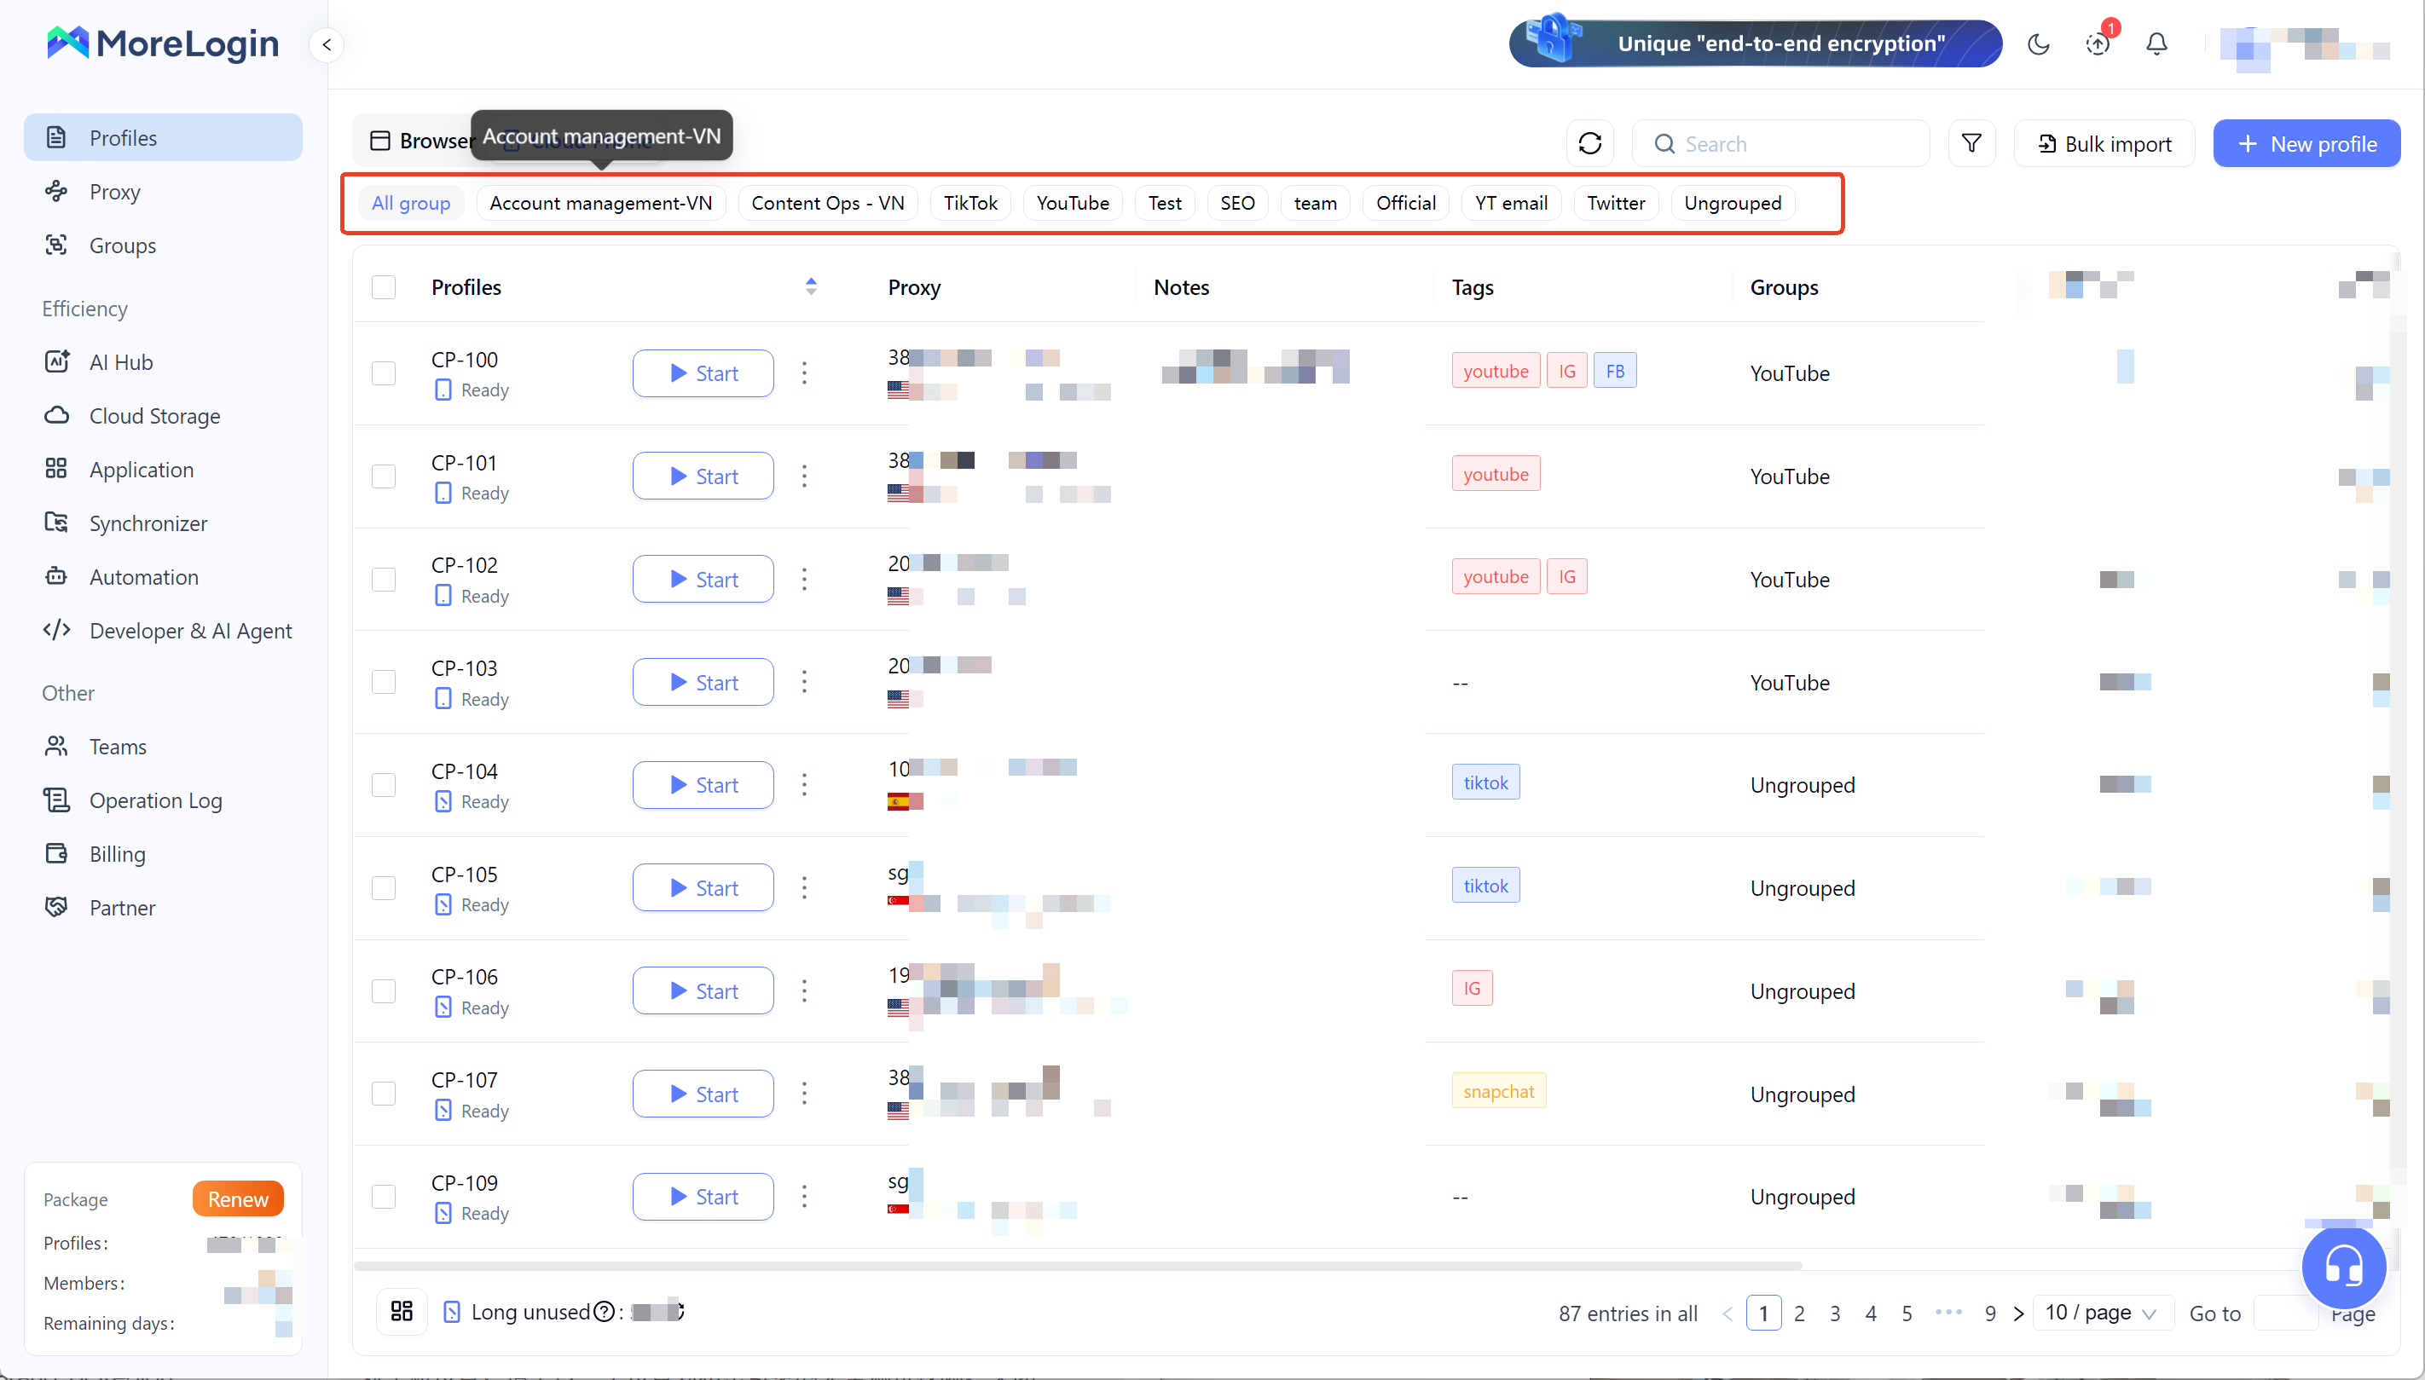The width and height of the screenshot is (2425, 1380).
Task: Check the CP-104 profile checkbox
Action: tap(384, 785)
